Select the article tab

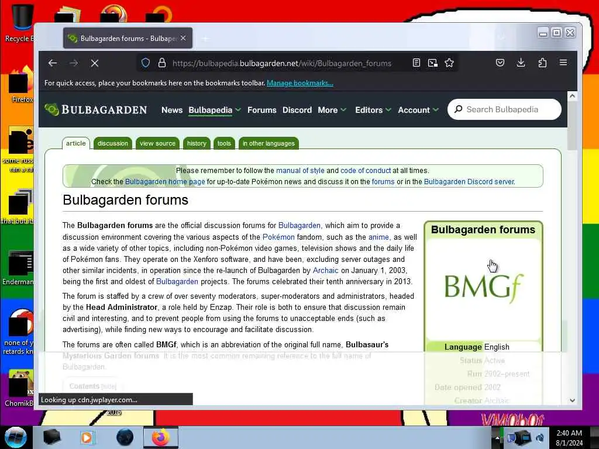pos(75,143)
